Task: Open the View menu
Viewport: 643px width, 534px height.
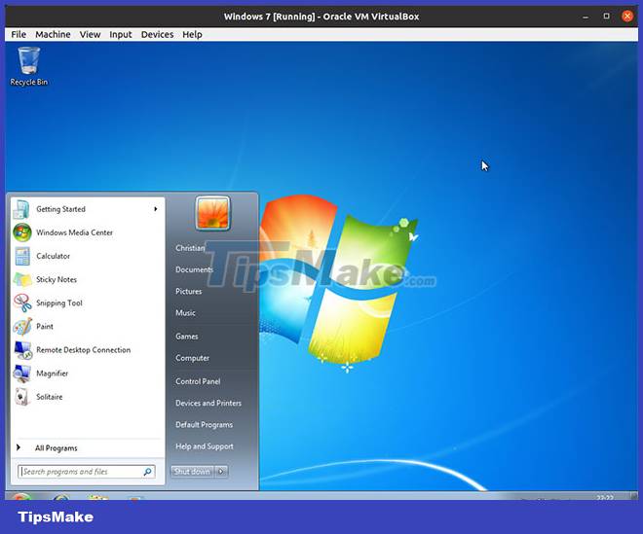Action: 90,34
